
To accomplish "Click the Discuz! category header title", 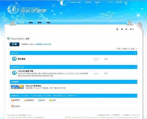I will tap(15, 53).
